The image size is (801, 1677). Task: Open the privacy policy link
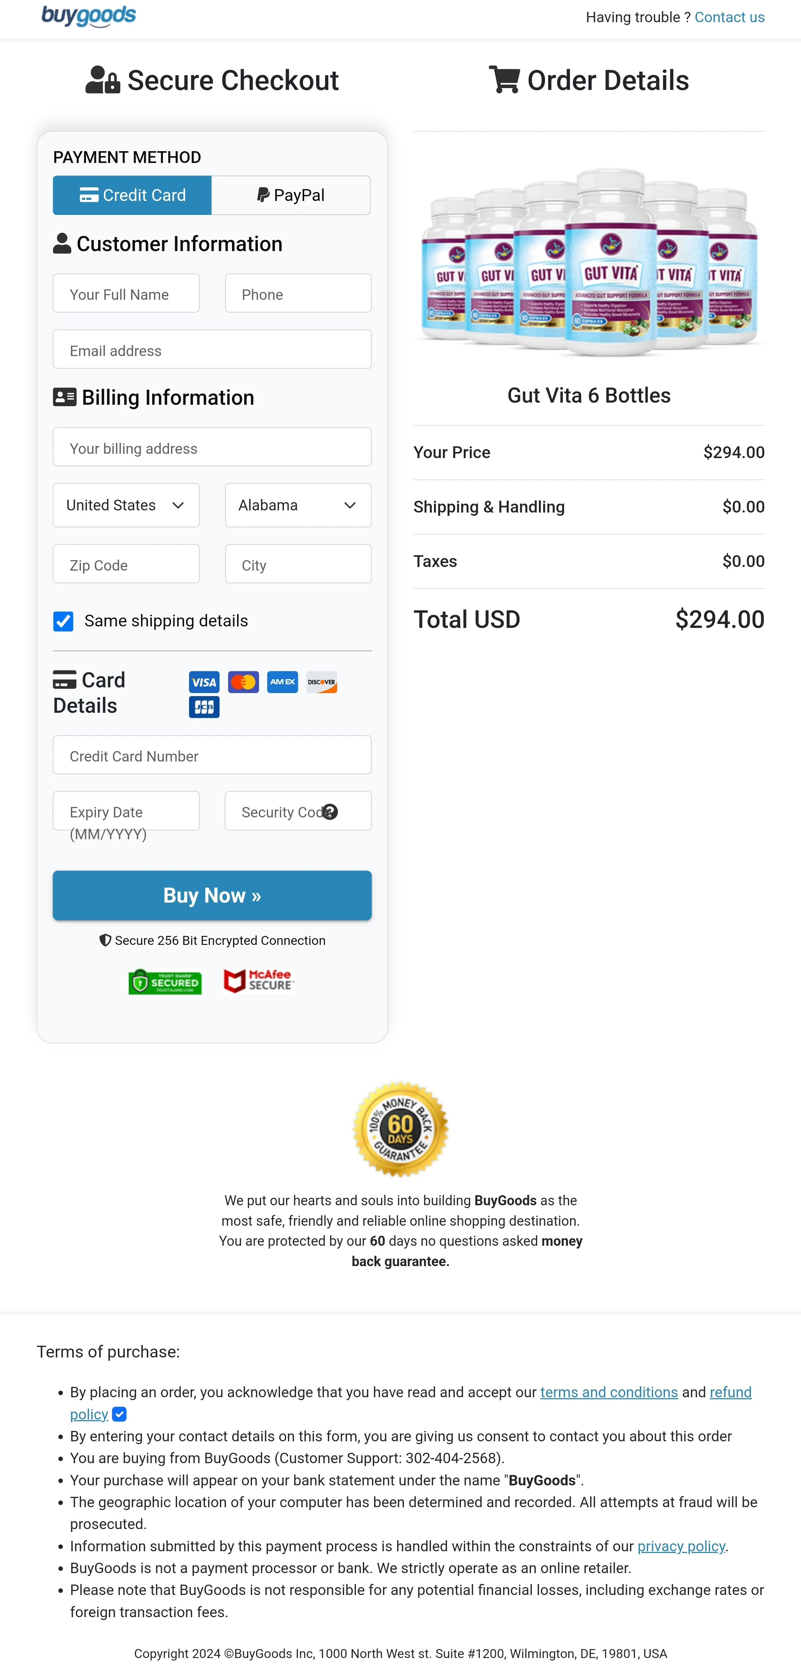click(681, 1546)
